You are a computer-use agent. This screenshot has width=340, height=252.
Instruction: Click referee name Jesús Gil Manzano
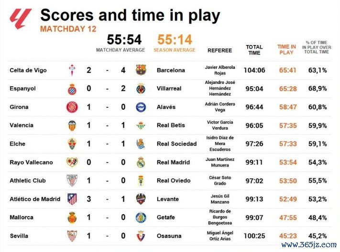(x=220, y=199)
